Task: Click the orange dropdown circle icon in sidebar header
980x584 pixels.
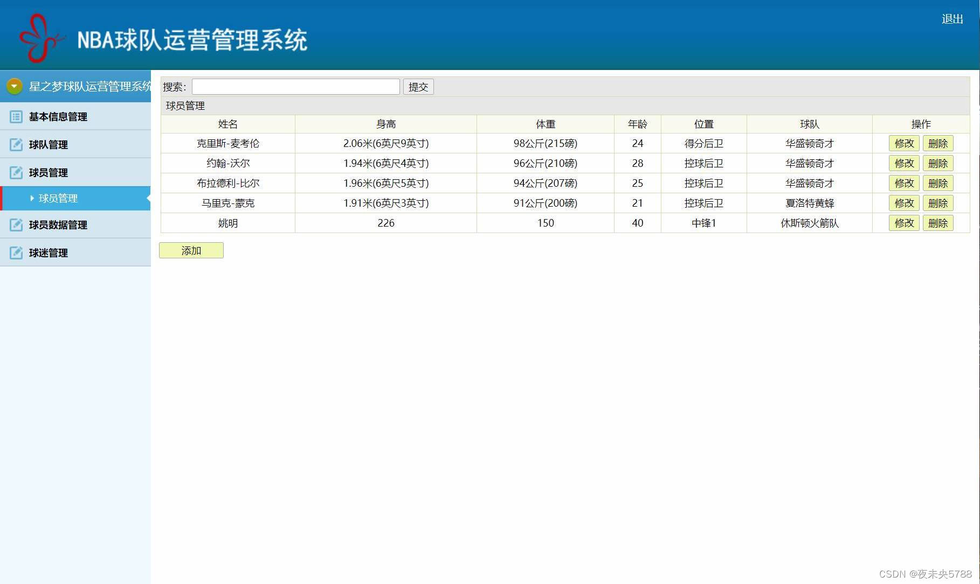Action: 15,86
